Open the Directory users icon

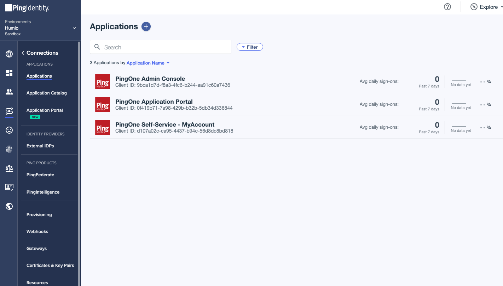point(9,92)
